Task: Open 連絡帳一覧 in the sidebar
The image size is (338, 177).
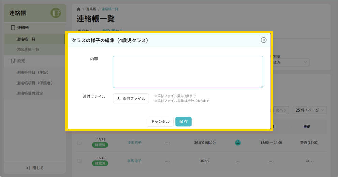Action: click(x=26, y=39)
